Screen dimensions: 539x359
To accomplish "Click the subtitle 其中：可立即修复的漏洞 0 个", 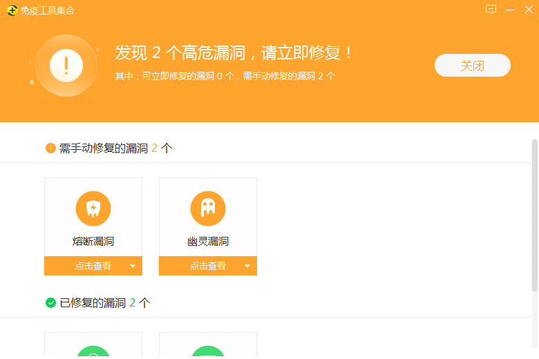I will [175, 76].
